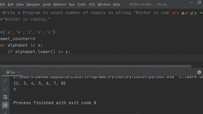Toggle scroll to end in run console
This screenshot has width=203, height=114.
click(x=5, y=105)
